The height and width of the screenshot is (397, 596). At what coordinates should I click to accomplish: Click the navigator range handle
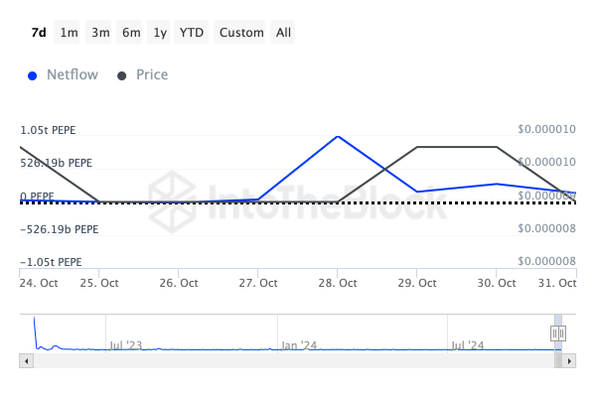pos(558,333)
